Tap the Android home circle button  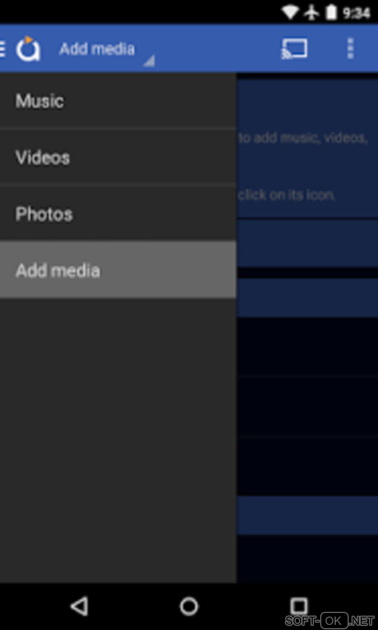click(x=189, y=606)
